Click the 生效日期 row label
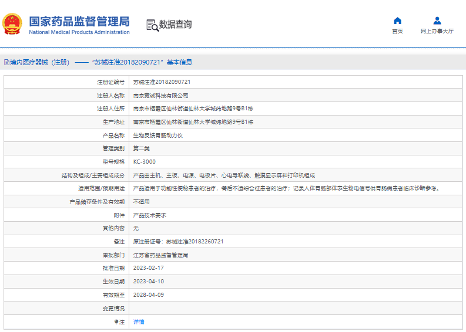The image size is (466, 332). point(113,282)
